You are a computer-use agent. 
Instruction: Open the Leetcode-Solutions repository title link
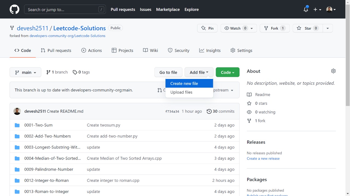(x=79, y=28)
